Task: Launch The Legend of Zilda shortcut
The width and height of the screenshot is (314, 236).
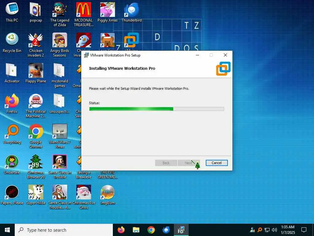Action: tap(60, 14)
